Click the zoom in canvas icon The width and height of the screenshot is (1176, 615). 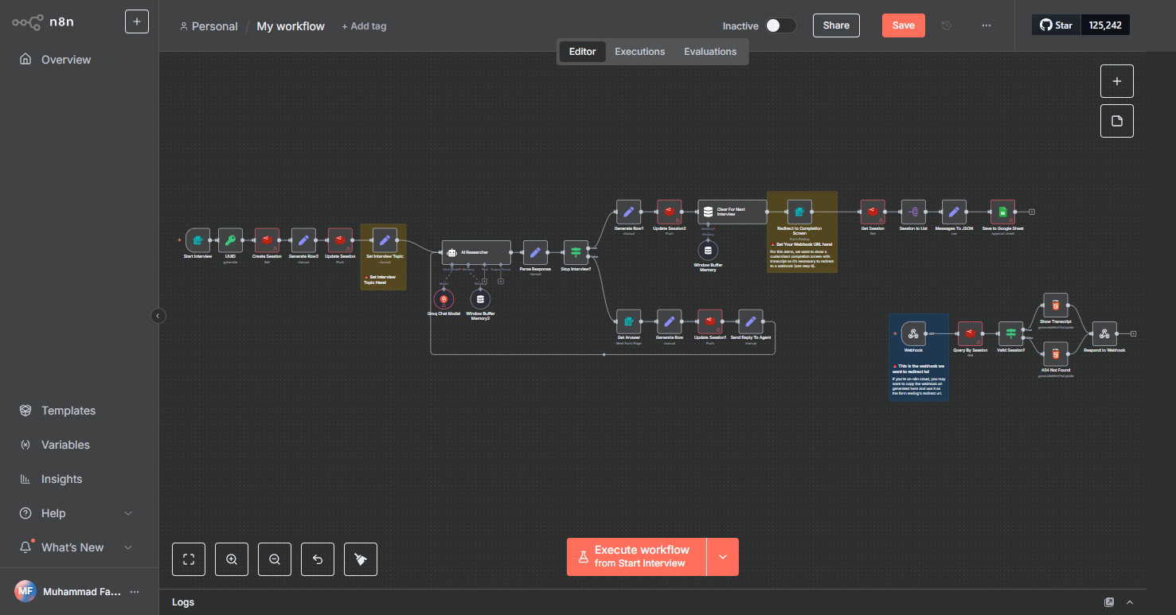[232, 559]
